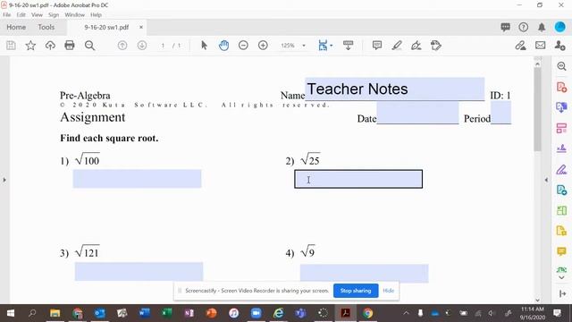Viewport: 572px width, 322px height.
Task: Click the answer field for √25
Action: (x=358, y=179)
